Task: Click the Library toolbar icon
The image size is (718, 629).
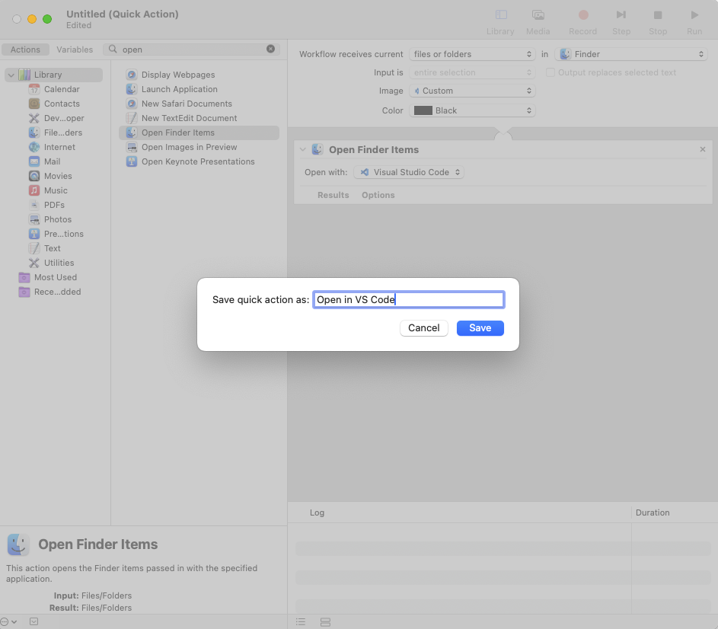Action: coord(500,15)
